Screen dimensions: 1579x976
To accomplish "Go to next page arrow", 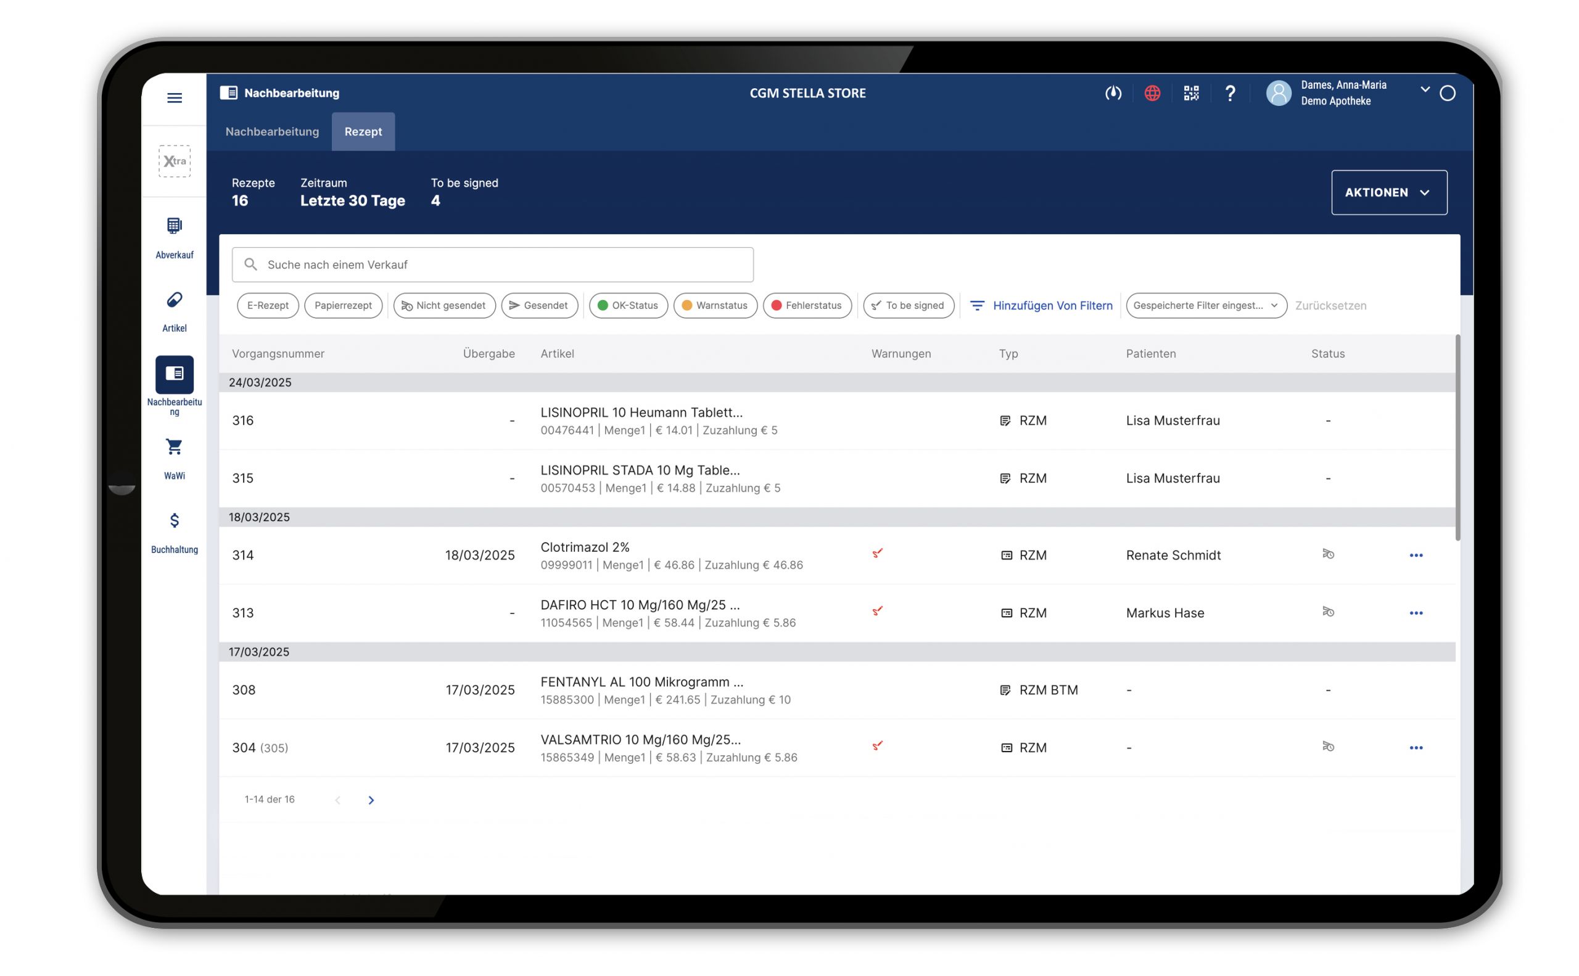I will [371, 800].
